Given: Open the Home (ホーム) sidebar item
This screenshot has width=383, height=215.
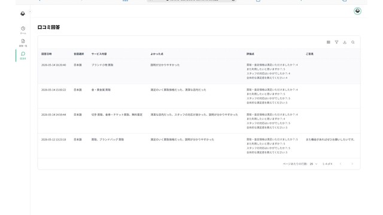Looking at the screenshot, I should 23,30.
